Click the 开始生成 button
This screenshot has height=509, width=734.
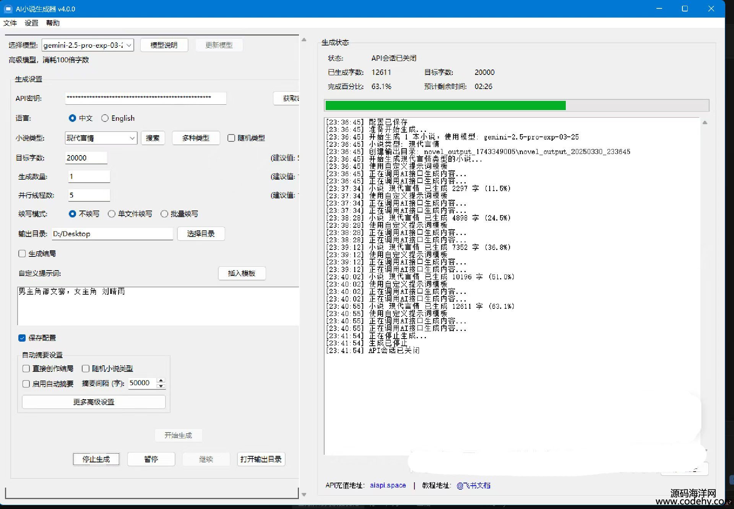click(x=178, y=435)
